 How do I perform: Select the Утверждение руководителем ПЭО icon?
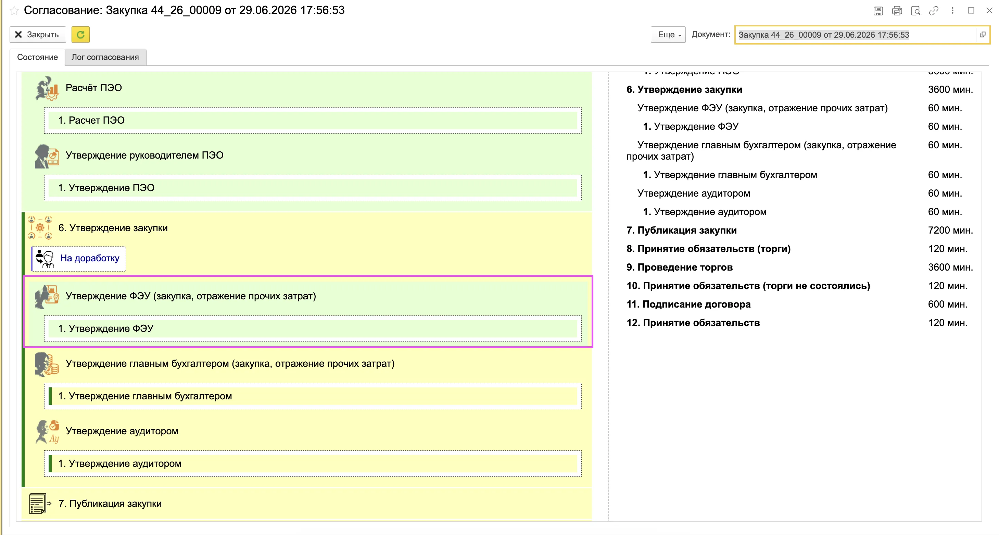click(47, 156)
